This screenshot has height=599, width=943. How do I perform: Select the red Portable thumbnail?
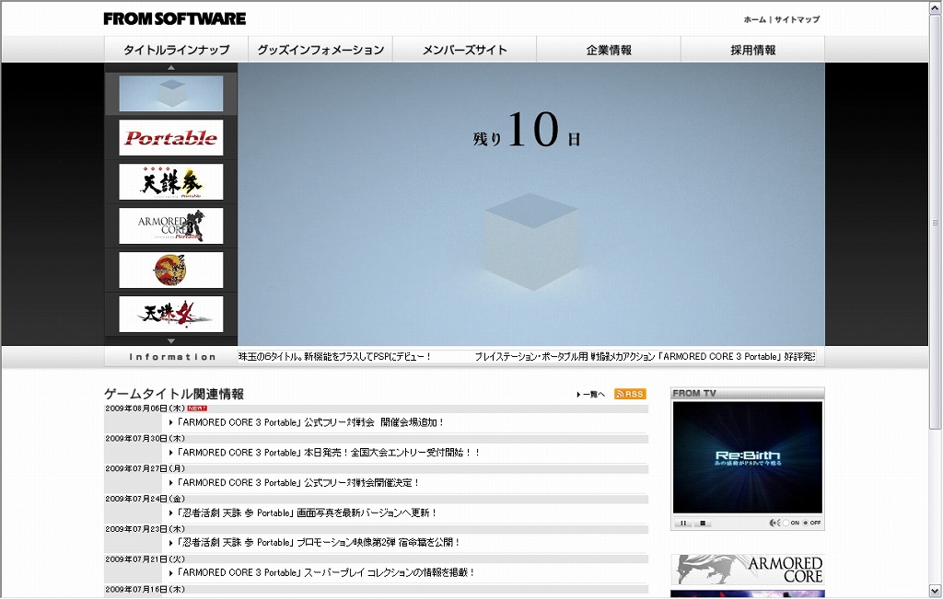(x=170, y=138)
